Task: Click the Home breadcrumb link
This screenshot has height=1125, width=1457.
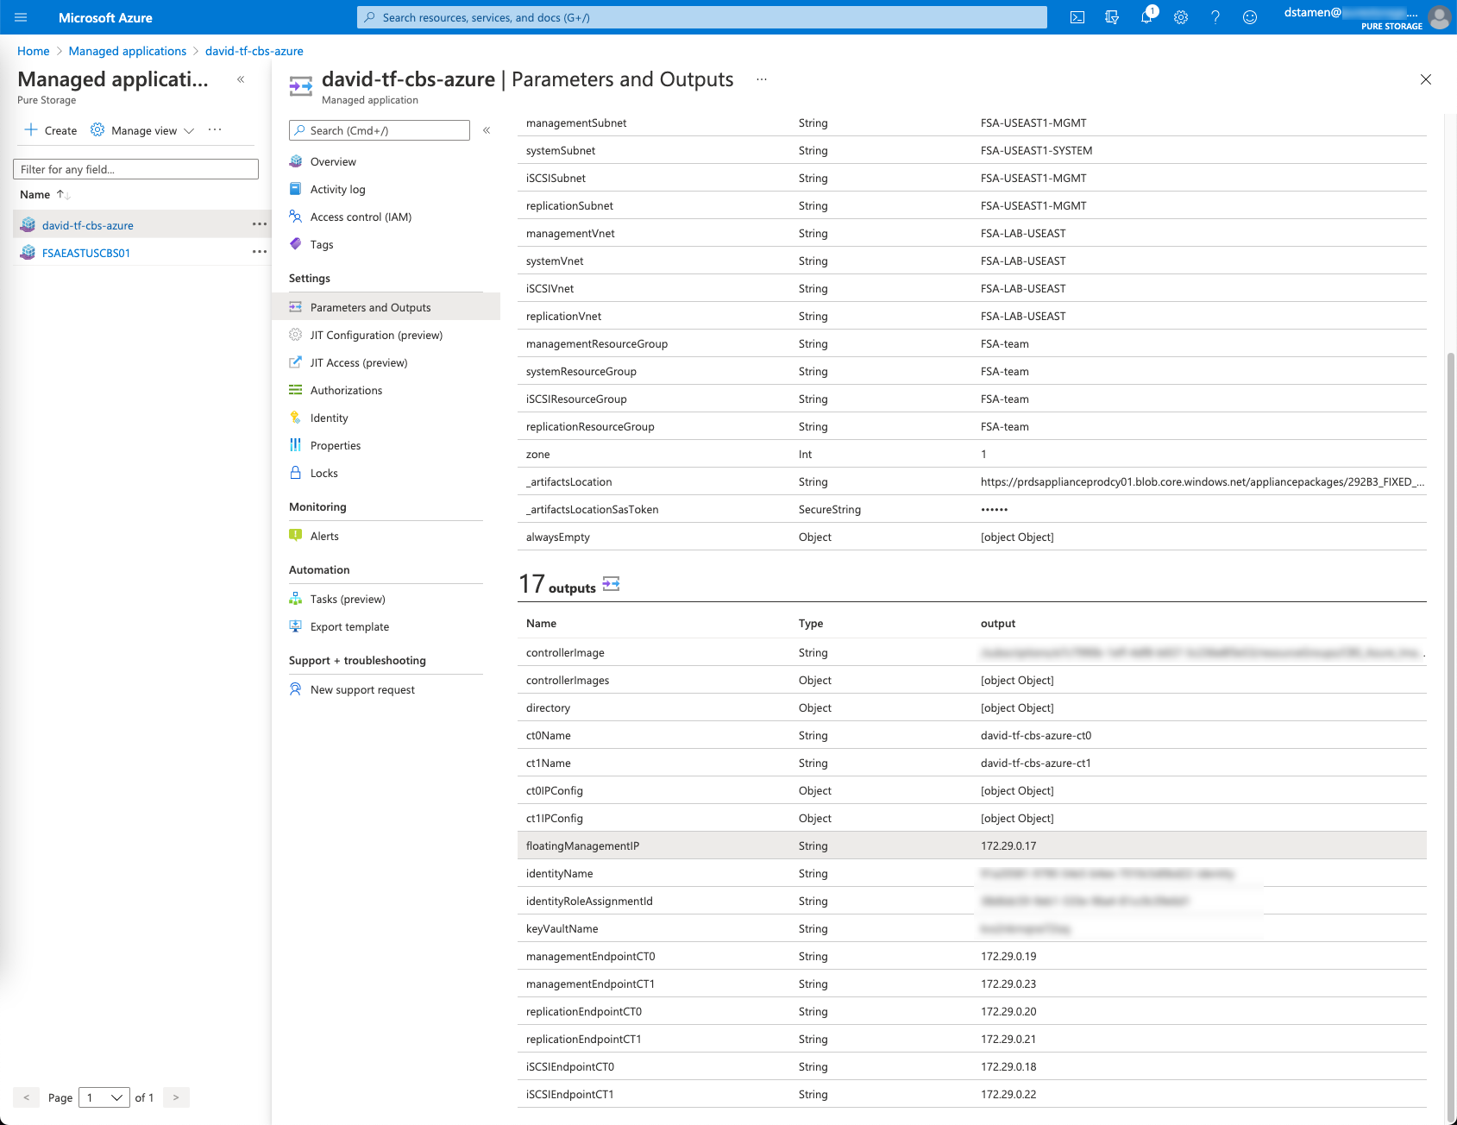Action: [34, 51]
